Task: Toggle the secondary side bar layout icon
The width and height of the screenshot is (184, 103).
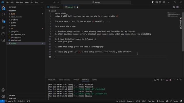Action: click(x=160, y=2)
